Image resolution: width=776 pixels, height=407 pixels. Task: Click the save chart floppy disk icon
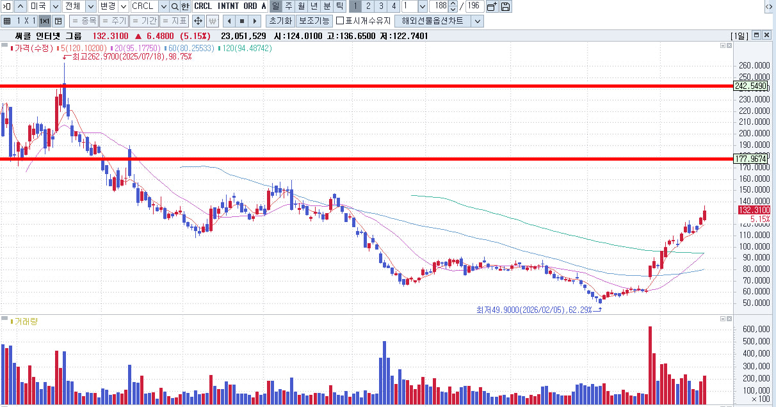click(506, 6)
